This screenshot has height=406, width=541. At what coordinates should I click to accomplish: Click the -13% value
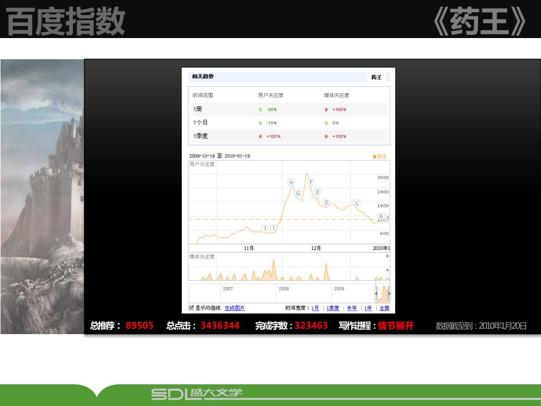tap(272, 123)
